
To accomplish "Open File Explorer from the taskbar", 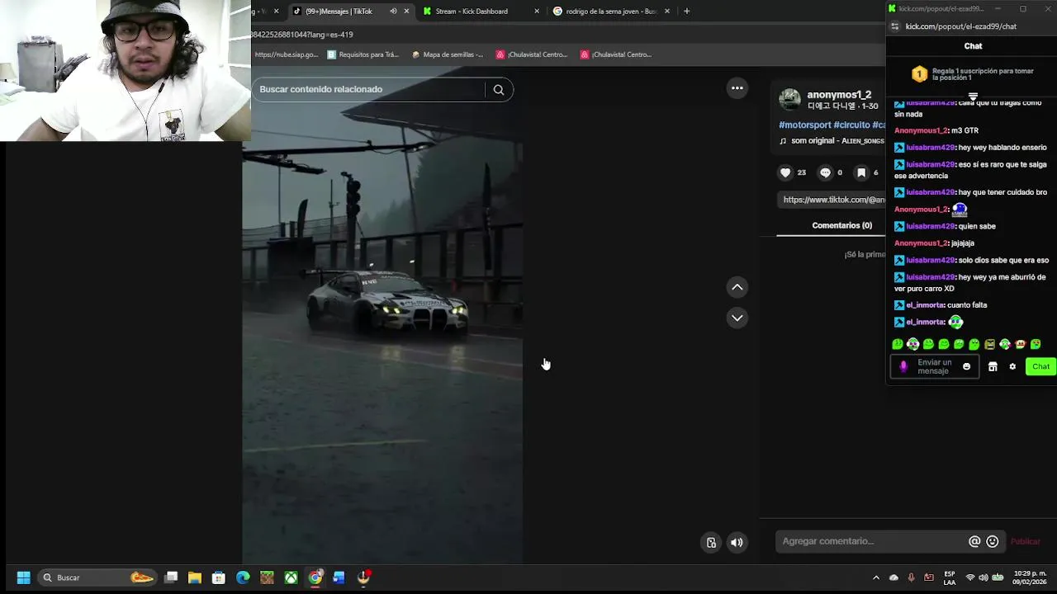I will (x=195, y=577).
